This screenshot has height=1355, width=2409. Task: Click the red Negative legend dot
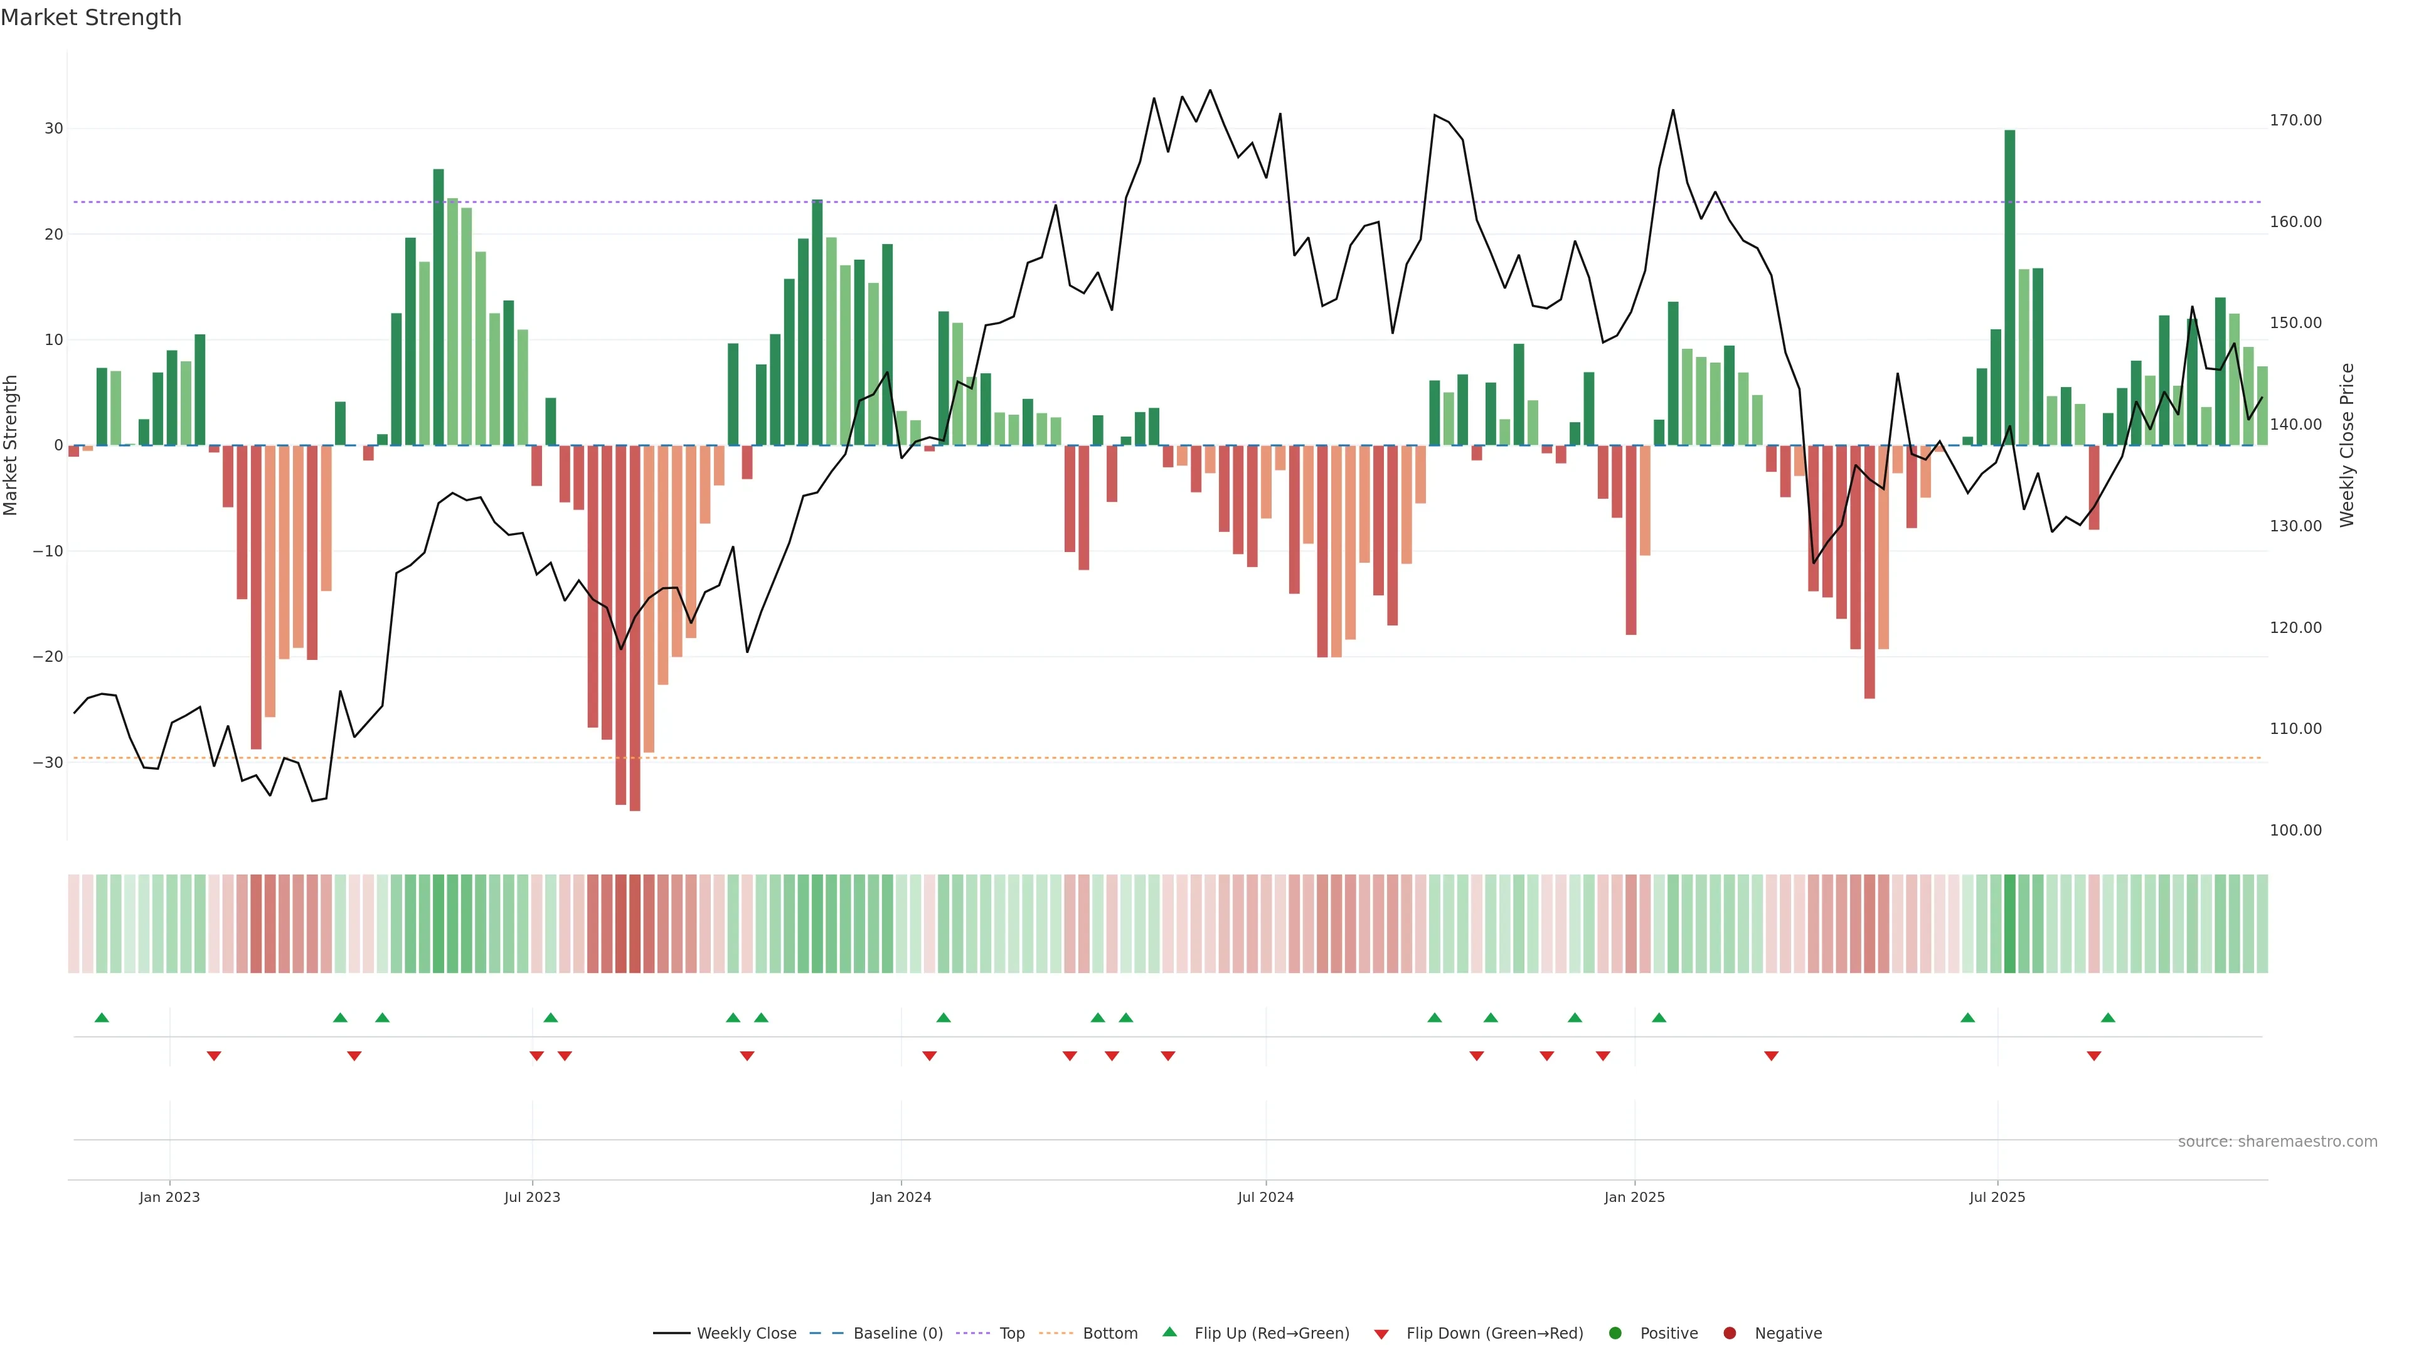pyautogui.click(x=1729, y=1334)
